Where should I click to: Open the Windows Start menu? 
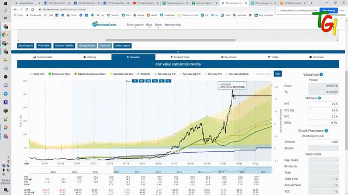click(x=5, y=3)
